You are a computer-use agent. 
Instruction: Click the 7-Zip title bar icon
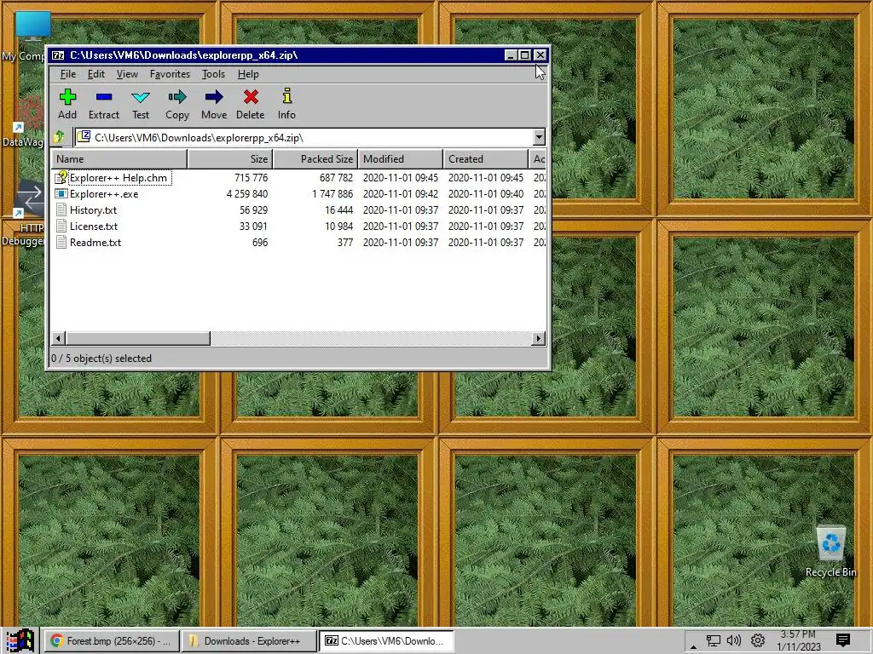click(57, 55)
